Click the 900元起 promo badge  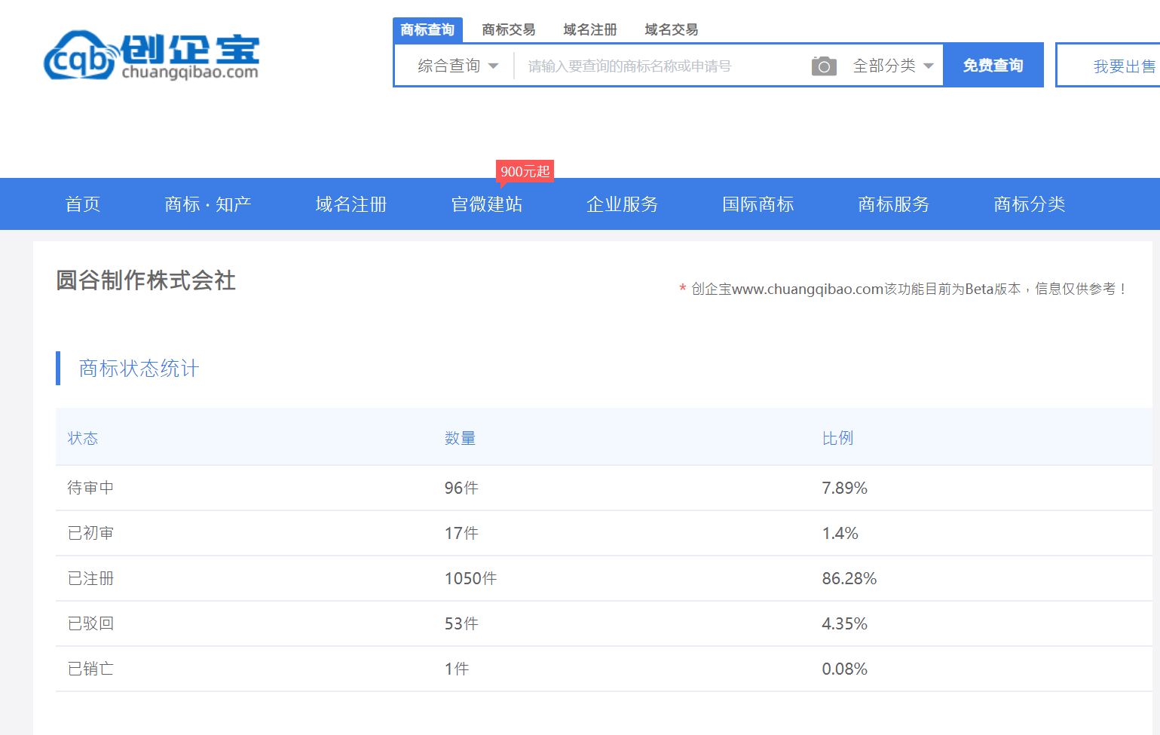525,172
